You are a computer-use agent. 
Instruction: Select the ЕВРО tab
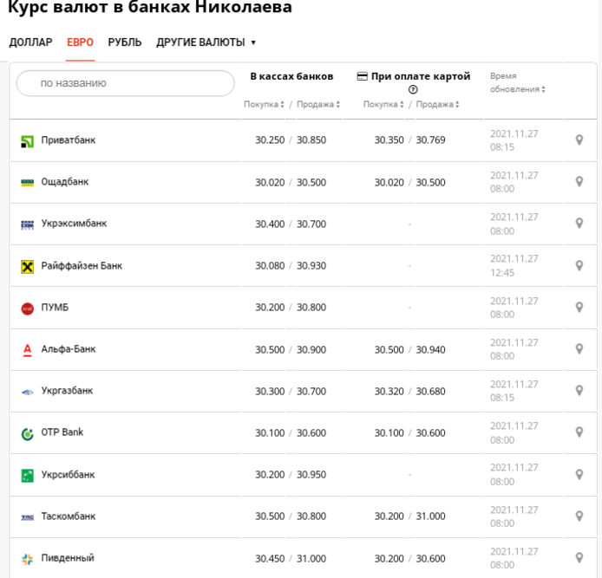(x=81, y=42)
